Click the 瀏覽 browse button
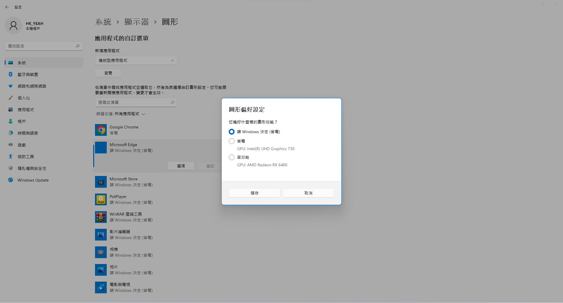The image size is (563, 303). pyautogui.click(x=108, y=73)
